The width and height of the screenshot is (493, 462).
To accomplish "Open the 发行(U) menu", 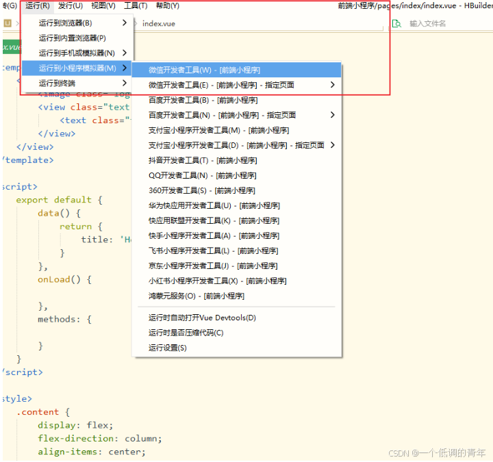I will (x=71, y=5).
